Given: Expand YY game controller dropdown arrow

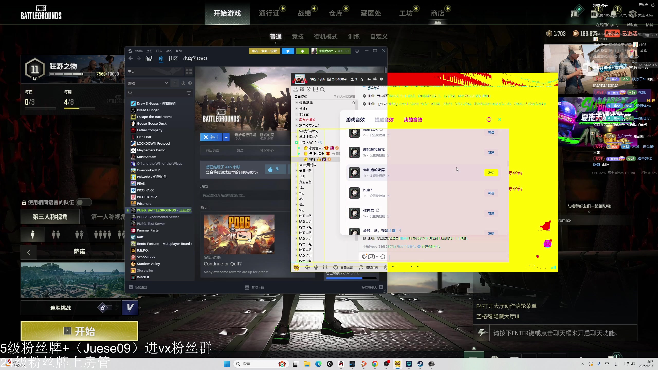Looking at the screenshot, I should point(377,256).
